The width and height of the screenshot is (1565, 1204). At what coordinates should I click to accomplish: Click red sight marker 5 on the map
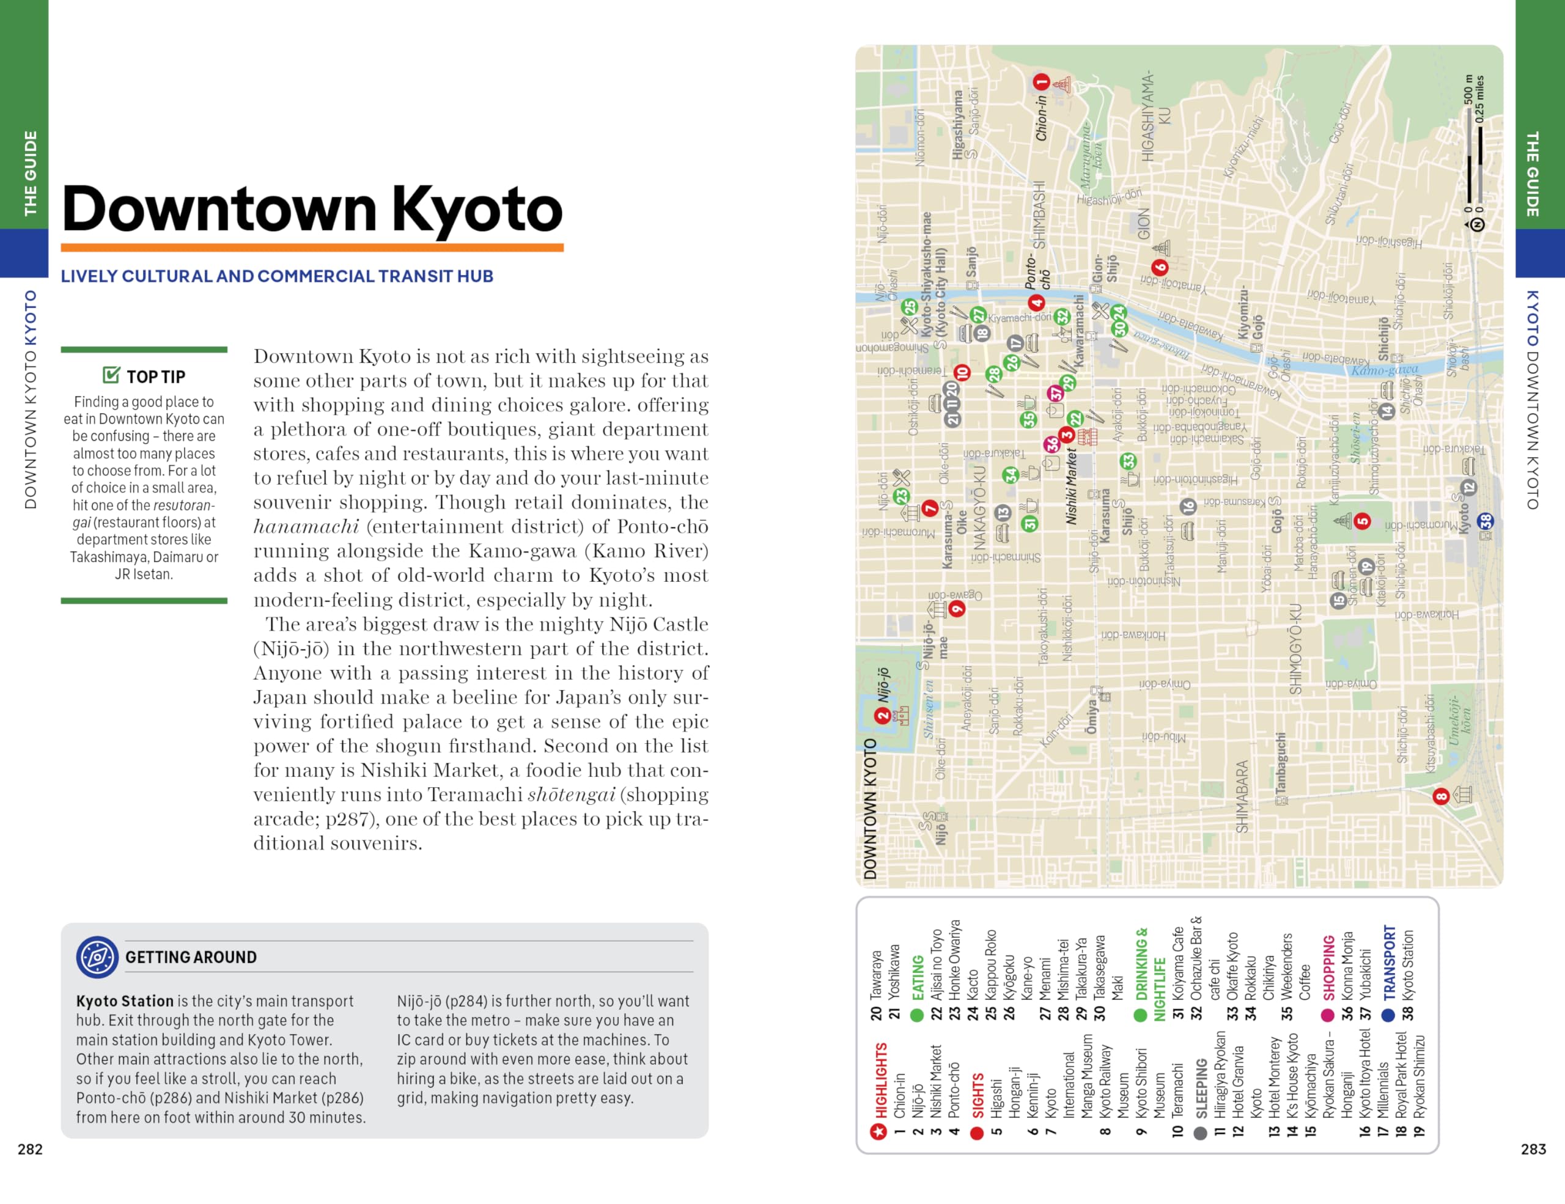1362,521
